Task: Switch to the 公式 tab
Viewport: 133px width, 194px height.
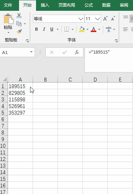Action: click(89, 5)
